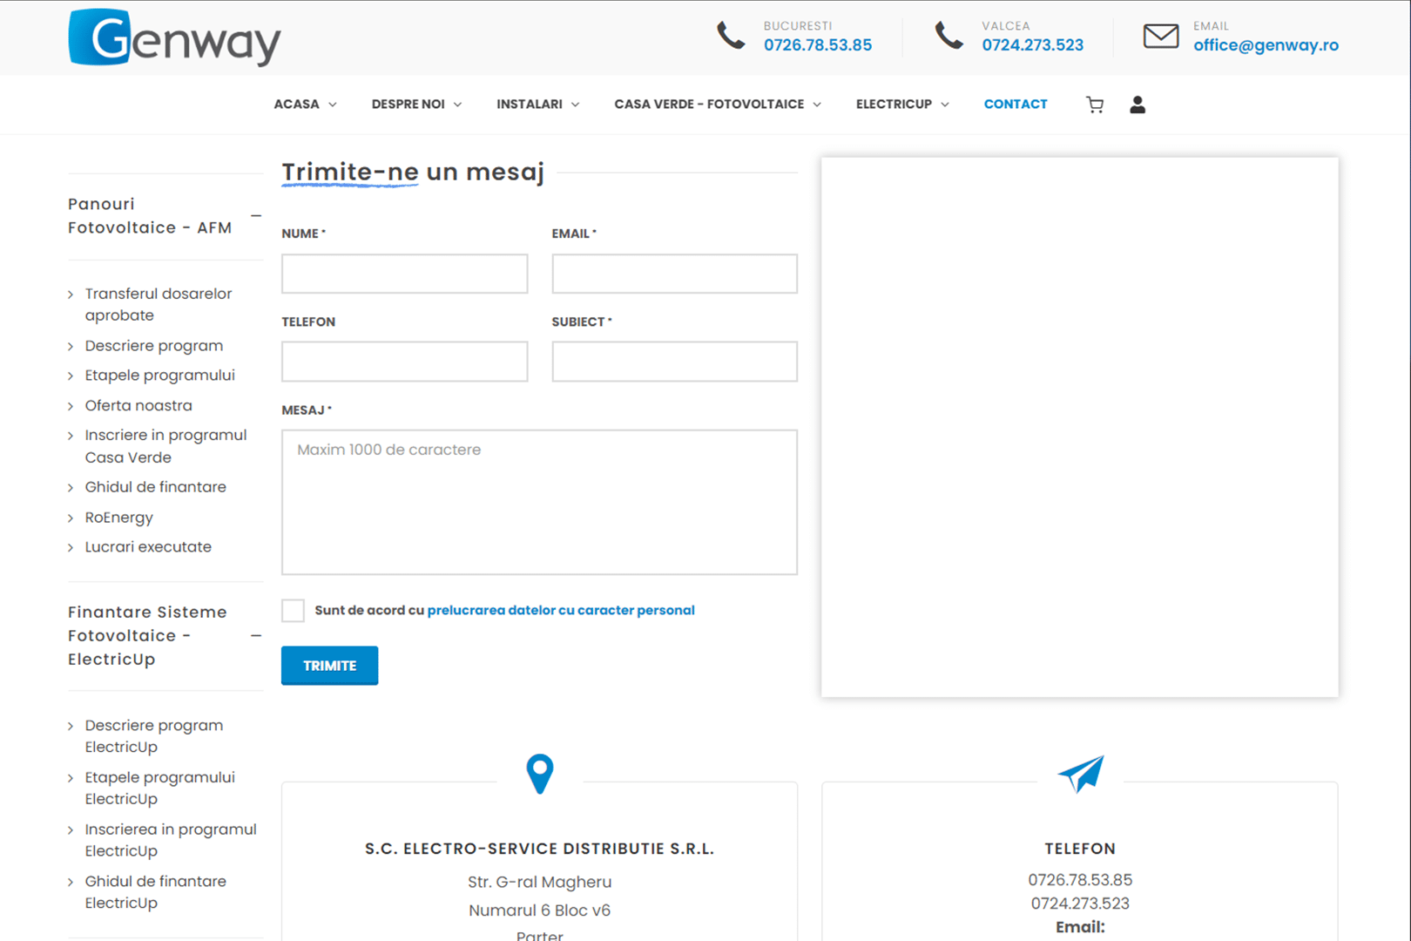Open the shopping cart icon
Image resolution: width=1411 pixels, height=941 pixels.
point(1095,105)
